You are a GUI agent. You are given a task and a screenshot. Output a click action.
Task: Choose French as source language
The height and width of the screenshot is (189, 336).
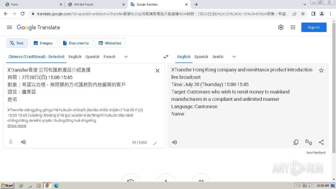pos(109,57)
